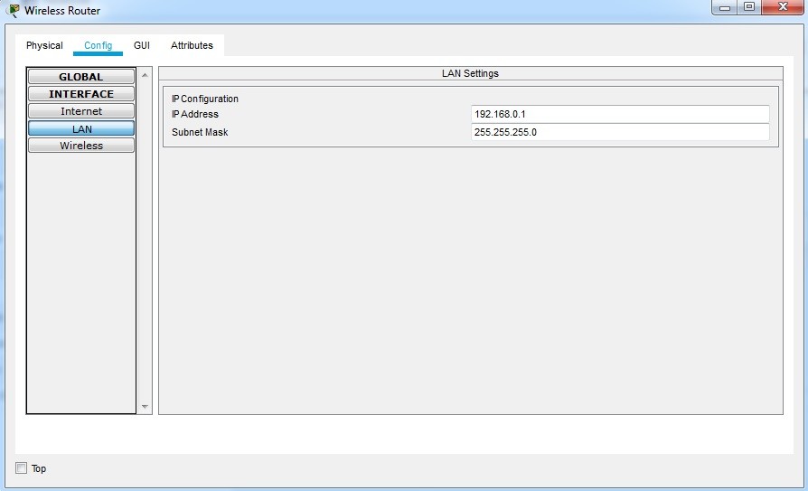Click sidebar scrollbar up arrow
808x491 pixels.
click(x=145, y=75)
